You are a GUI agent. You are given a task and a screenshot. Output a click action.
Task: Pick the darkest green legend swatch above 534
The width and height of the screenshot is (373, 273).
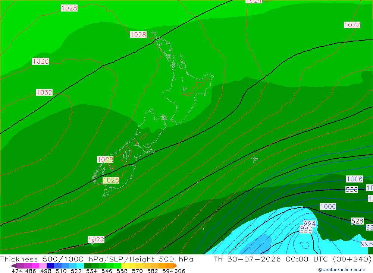[88, 266]
